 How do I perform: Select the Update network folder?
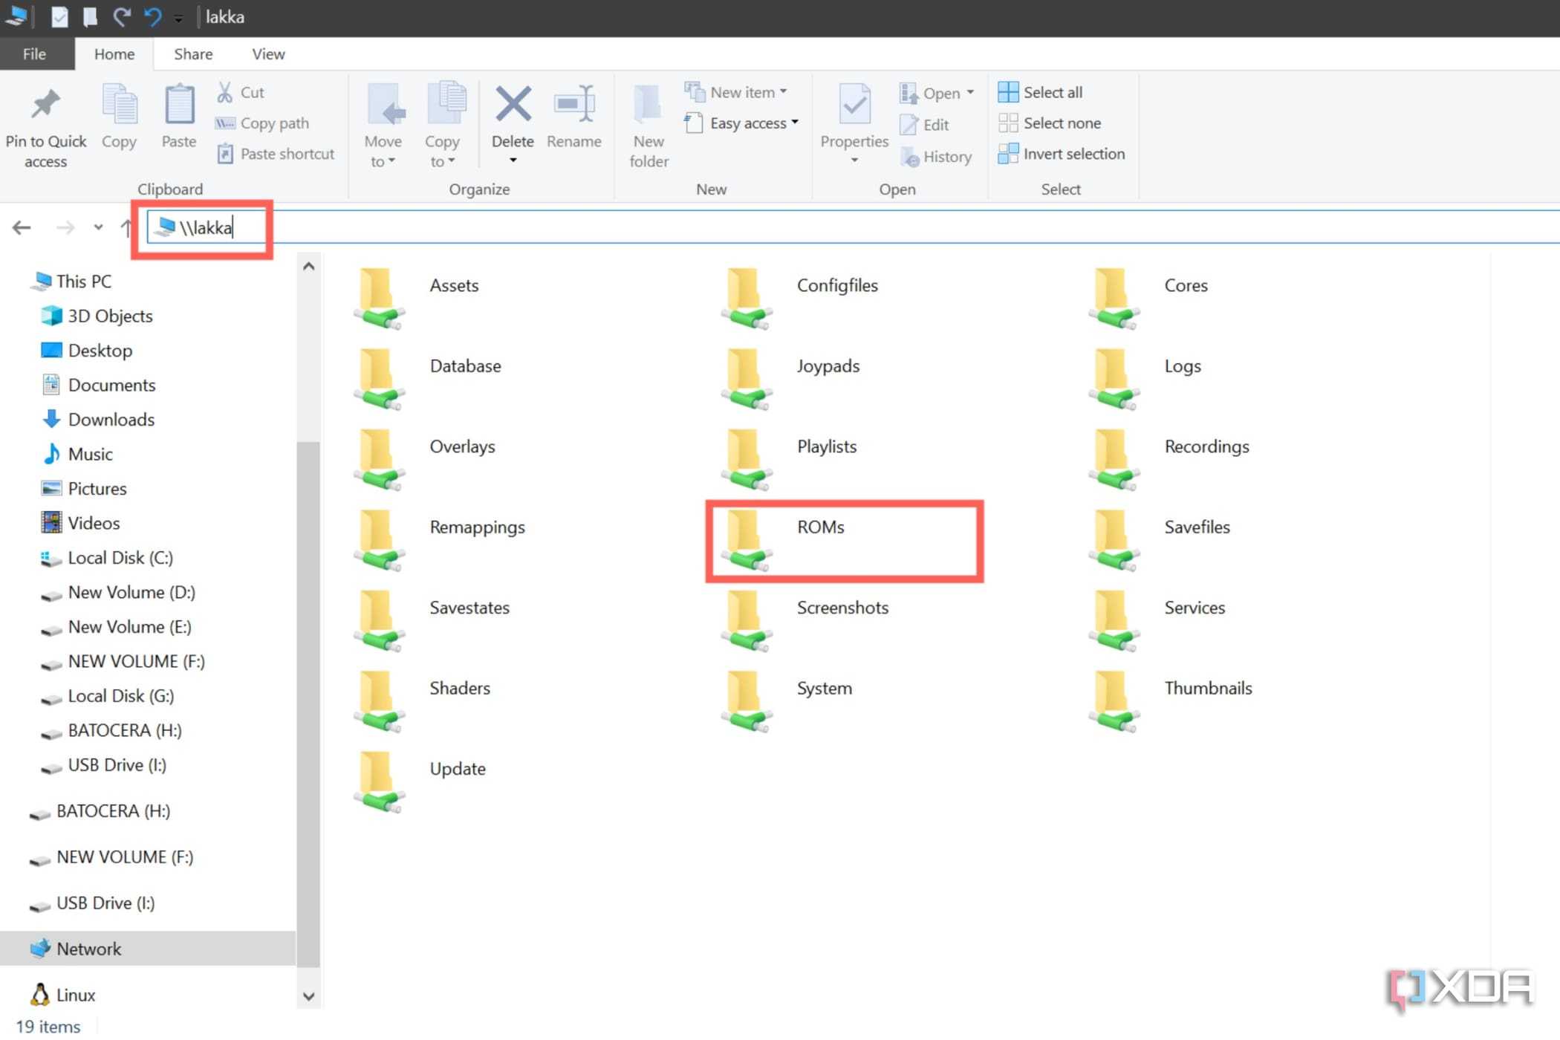421,782
